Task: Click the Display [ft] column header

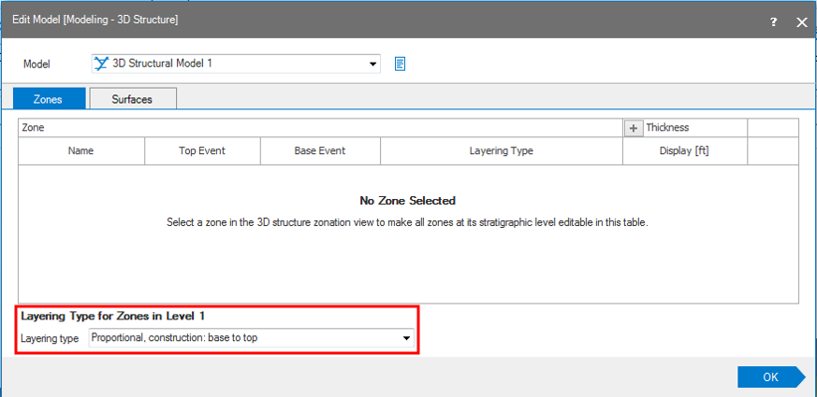Action: pyautogui.click(x=684, y=150)
